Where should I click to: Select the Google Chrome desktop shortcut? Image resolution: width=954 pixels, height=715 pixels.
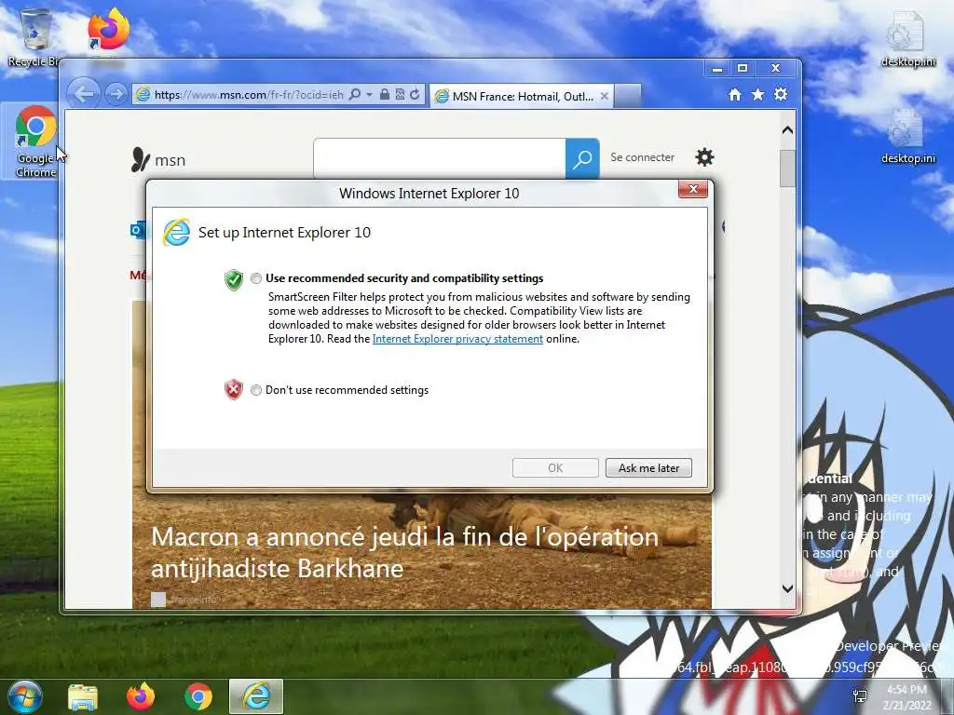pyautogui.click(x=35, y=142)
